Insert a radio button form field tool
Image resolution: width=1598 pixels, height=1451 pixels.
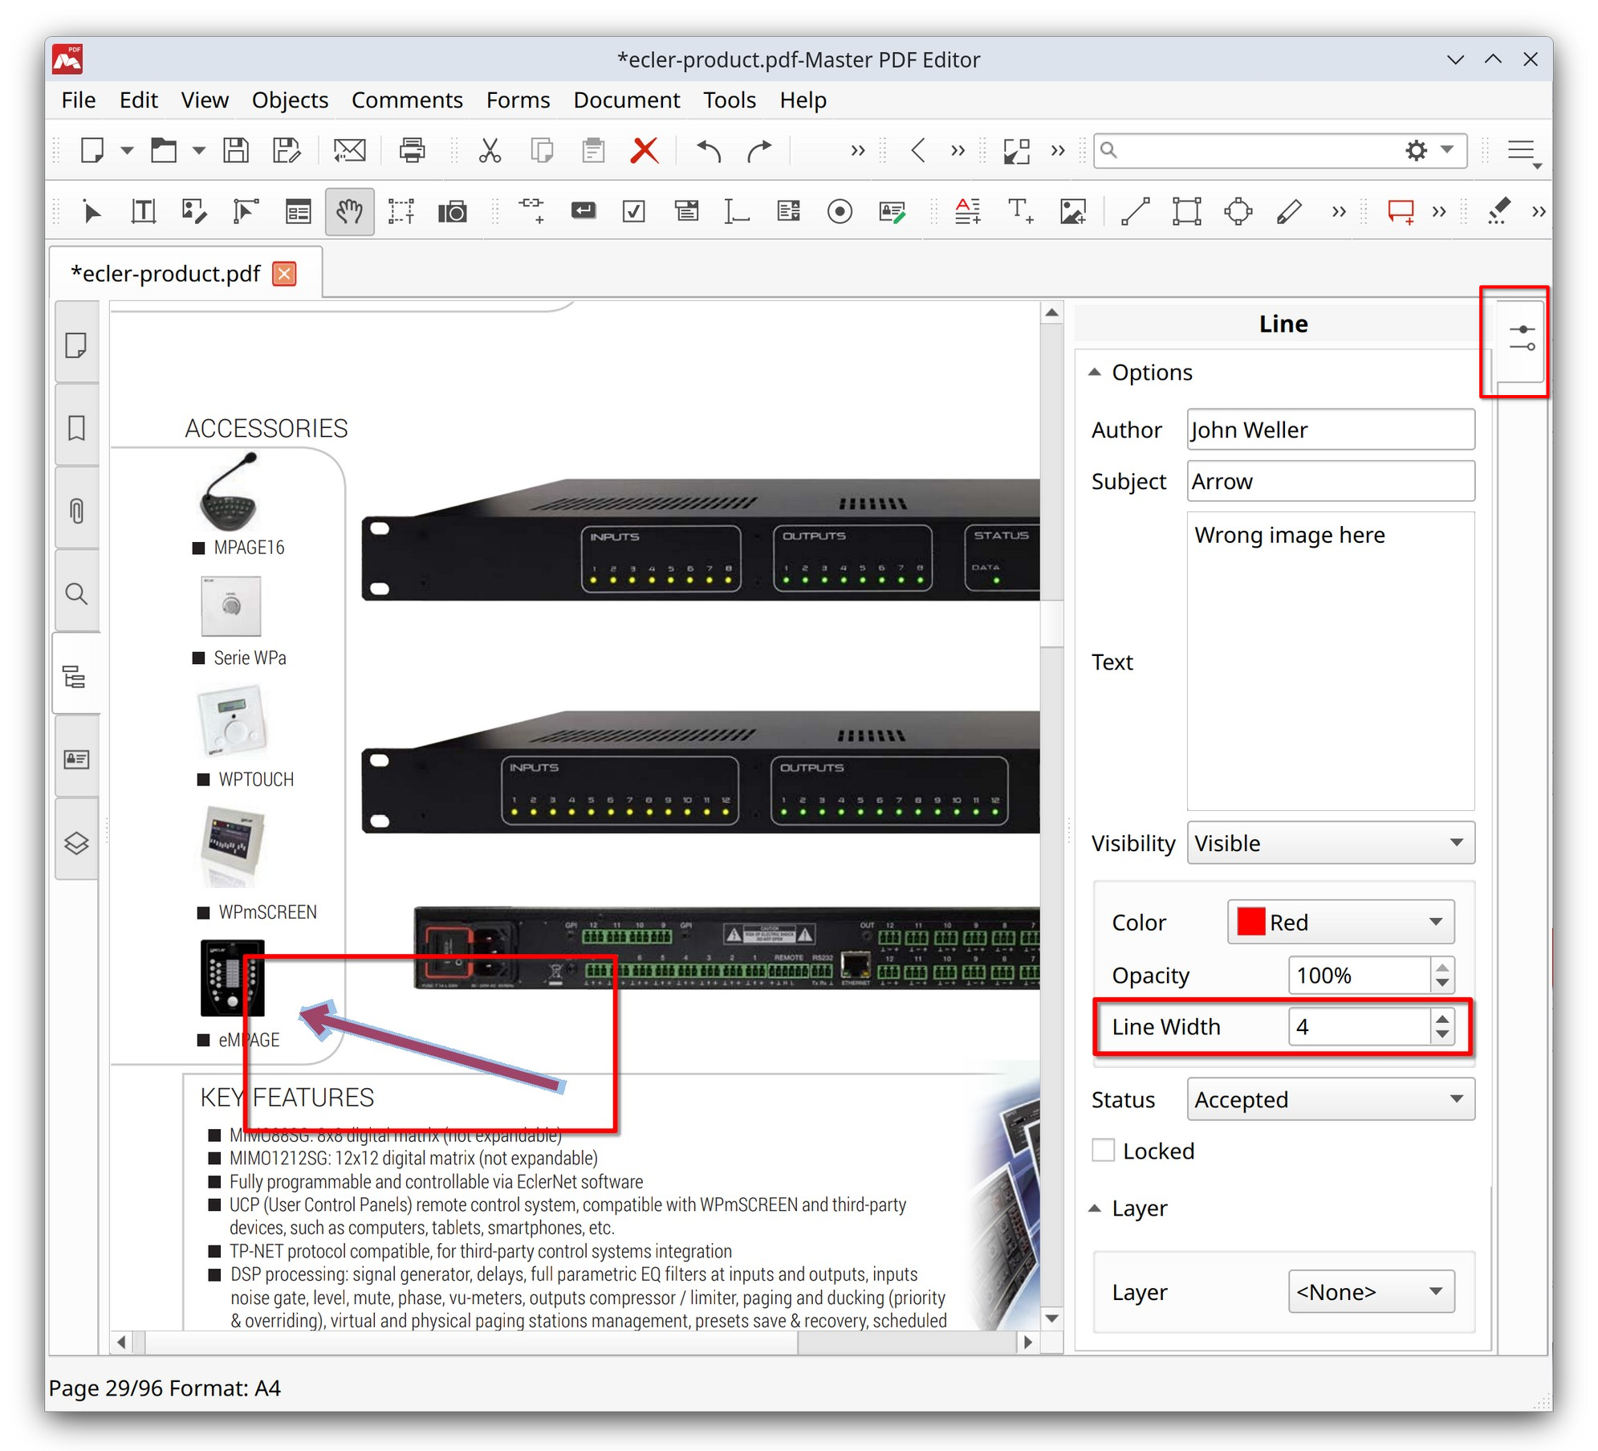840,211
